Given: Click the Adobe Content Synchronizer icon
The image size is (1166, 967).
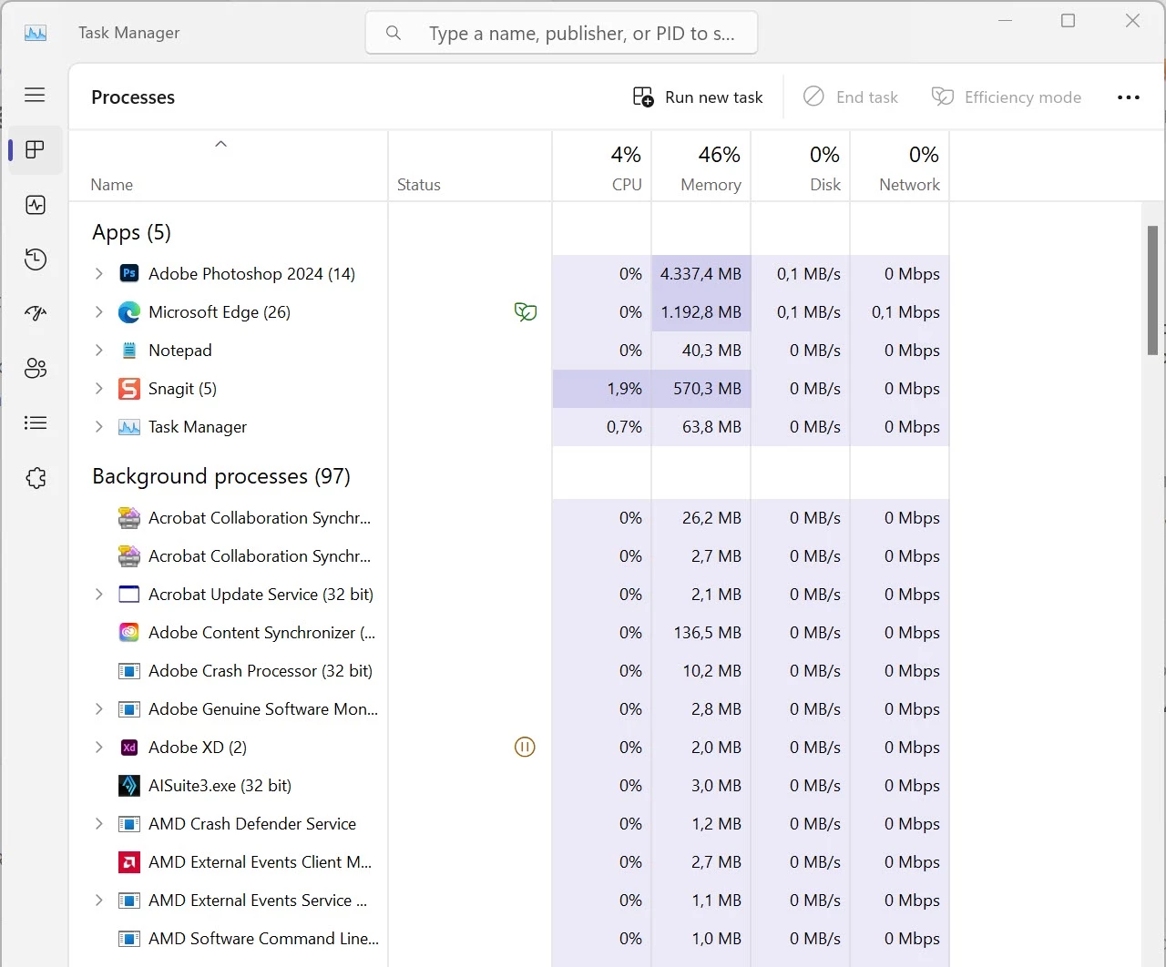Looking at the screenshot, I should (129, 632).
